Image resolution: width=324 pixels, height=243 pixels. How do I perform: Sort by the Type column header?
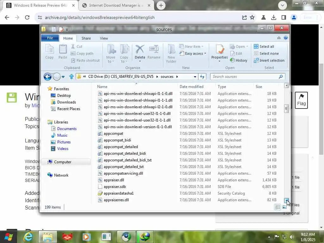point(222,87)
